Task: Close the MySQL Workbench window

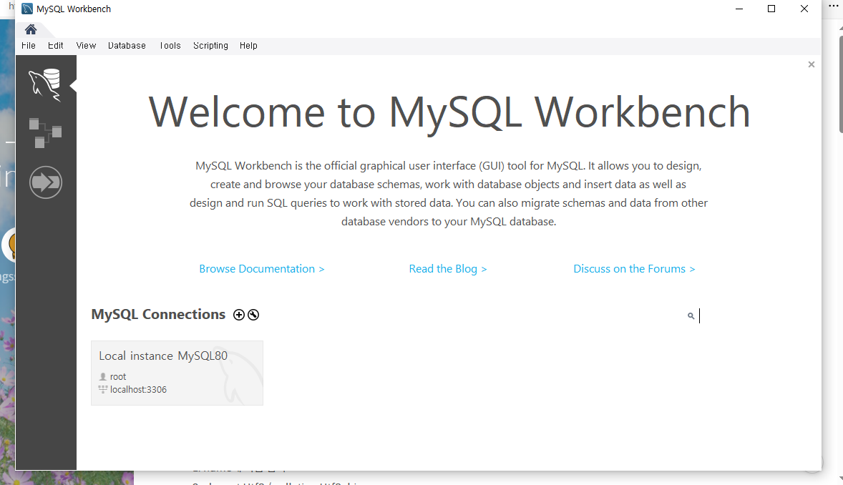Action: click(804, 9)
